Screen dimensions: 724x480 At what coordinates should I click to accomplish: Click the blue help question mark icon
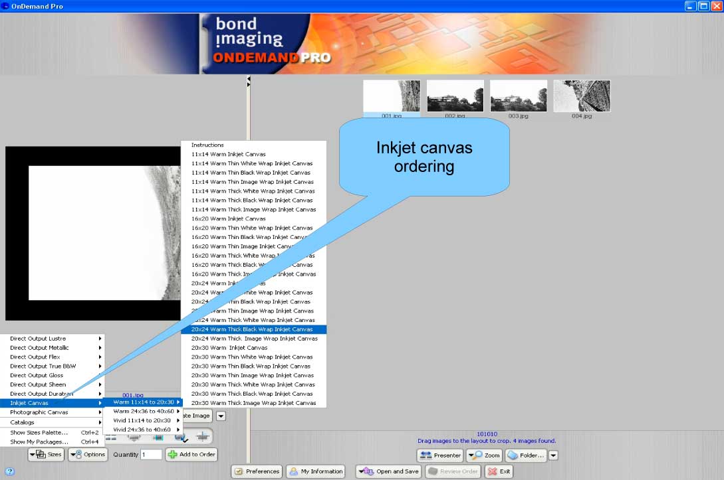pos(9,472)
